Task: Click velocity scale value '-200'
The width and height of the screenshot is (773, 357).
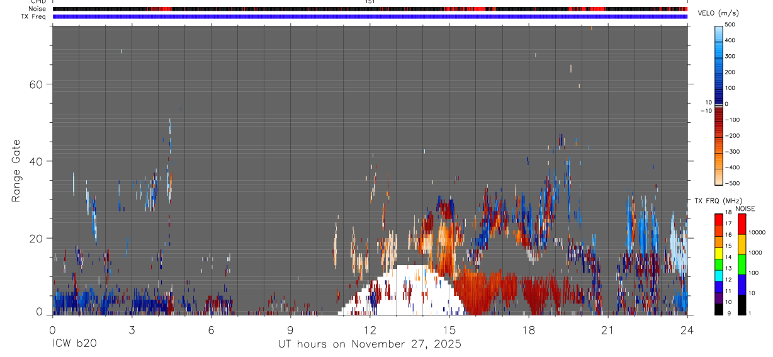Action: (x=732, y=135)
